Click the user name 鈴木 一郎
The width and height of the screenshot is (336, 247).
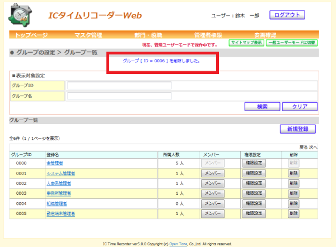coord(247,16)
